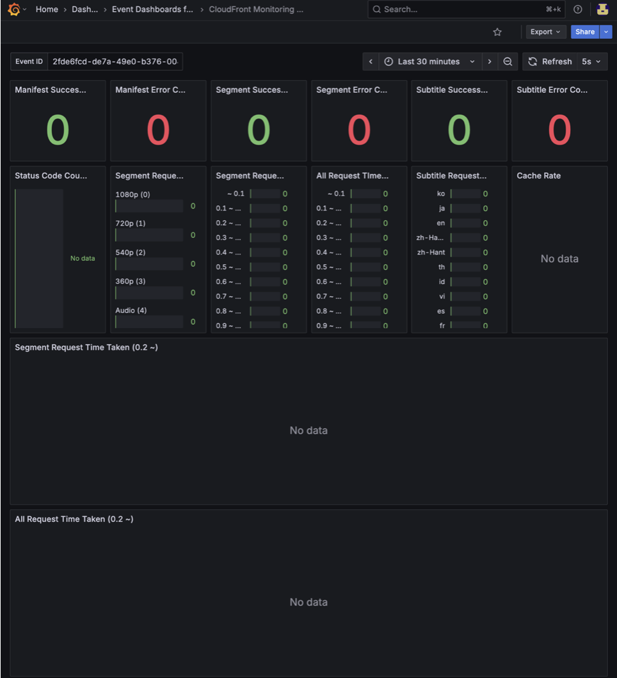
Task: Click Subtitle Request... panel title
Action: tap(451, 175)
